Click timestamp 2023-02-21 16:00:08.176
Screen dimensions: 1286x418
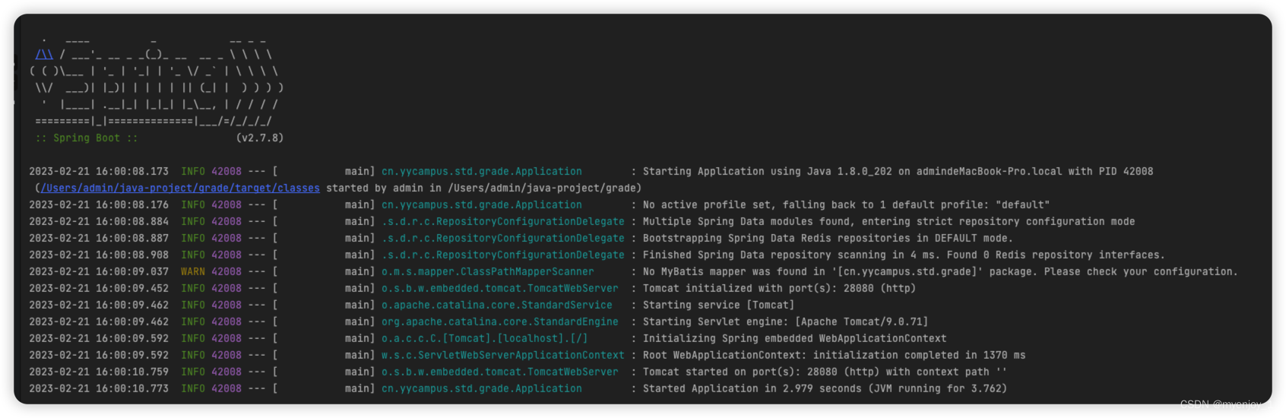tap(99, 204)
